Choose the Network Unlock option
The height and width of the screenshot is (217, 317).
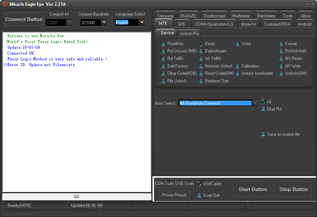(x=216, y=66)
